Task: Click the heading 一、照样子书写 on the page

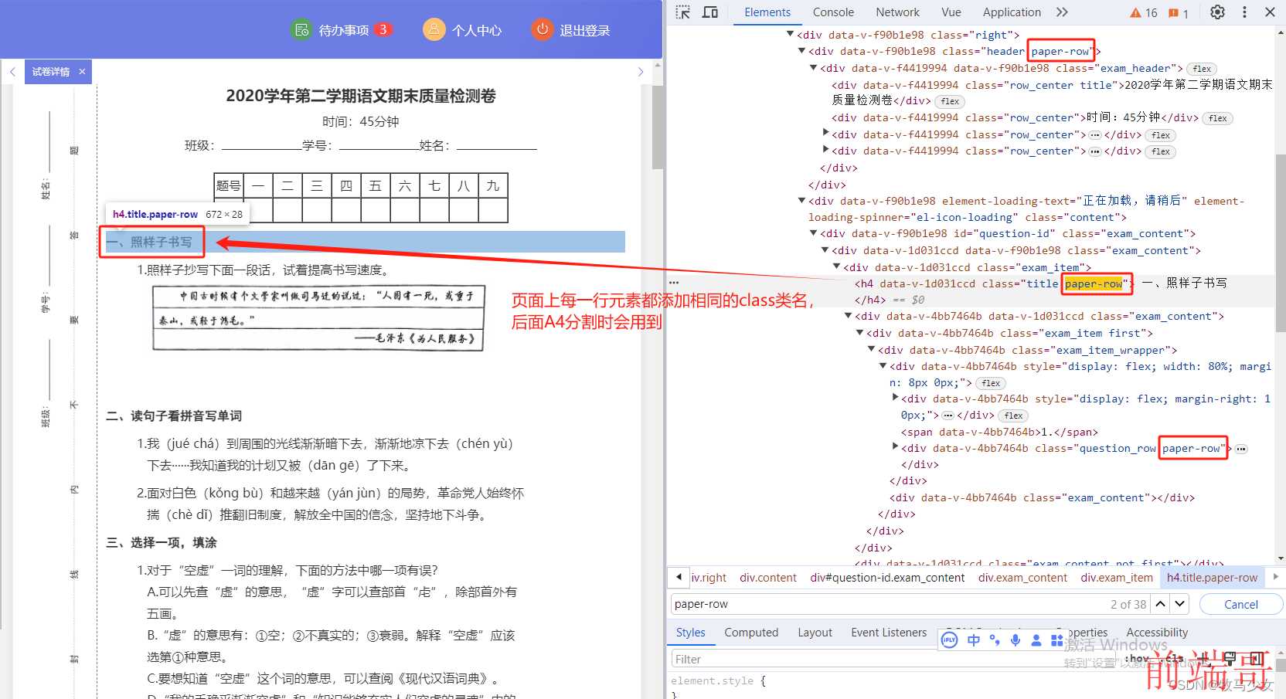Action: click(149, 242)
